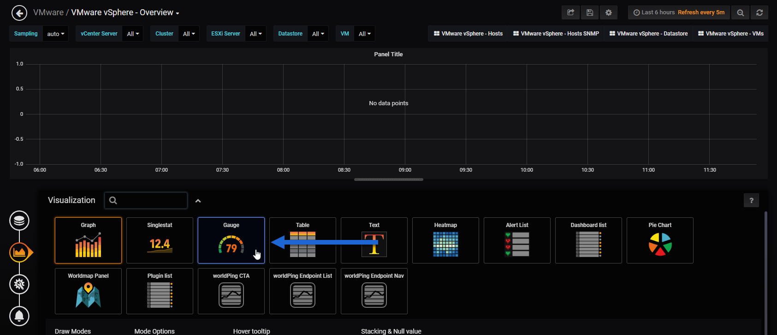777x335 pixels.
Task: Open the Alert bell sidebar icon
Action: (19, 316)
